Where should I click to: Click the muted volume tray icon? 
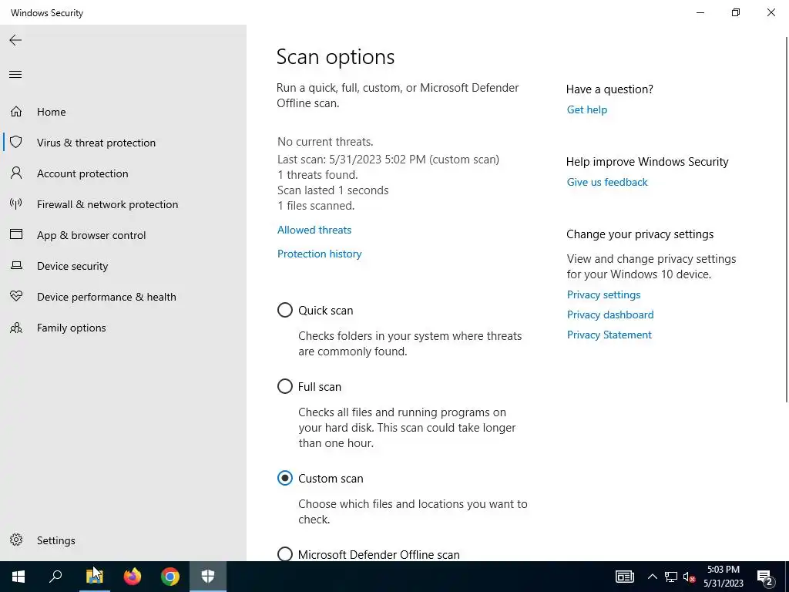click(x=689, y=577)
